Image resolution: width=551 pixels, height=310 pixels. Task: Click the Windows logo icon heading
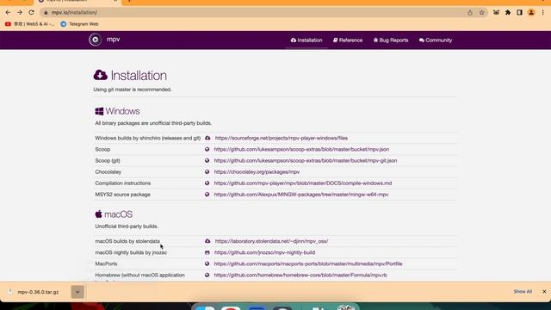[99, 111]
